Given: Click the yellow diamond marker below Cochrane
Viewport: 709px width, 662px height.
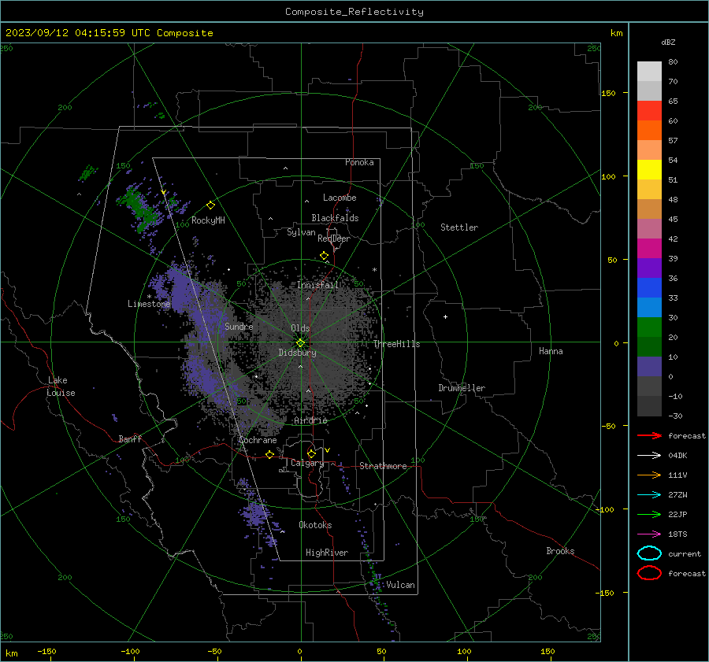Looking at the screenshot, I should coord(269,454).
